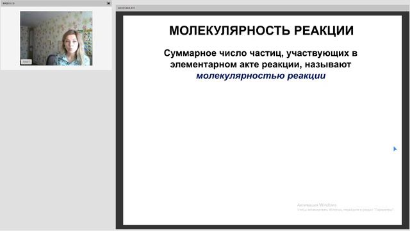Image resolution: width=410 pixels, height=231 pixels.
Task: Click the presentation file name in the slide panel header
Action: pos(126,8)
